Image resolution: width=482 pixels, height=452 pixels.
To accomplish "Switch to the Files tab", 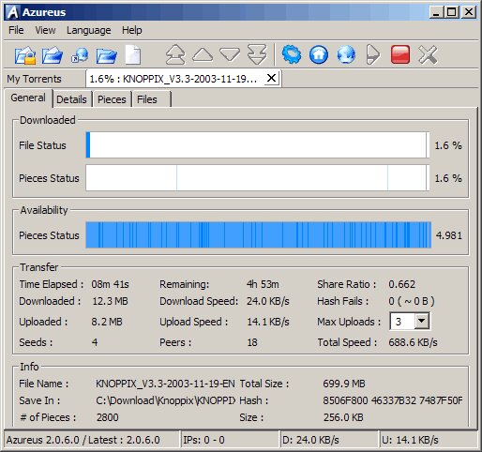I will tap(151, 99).
